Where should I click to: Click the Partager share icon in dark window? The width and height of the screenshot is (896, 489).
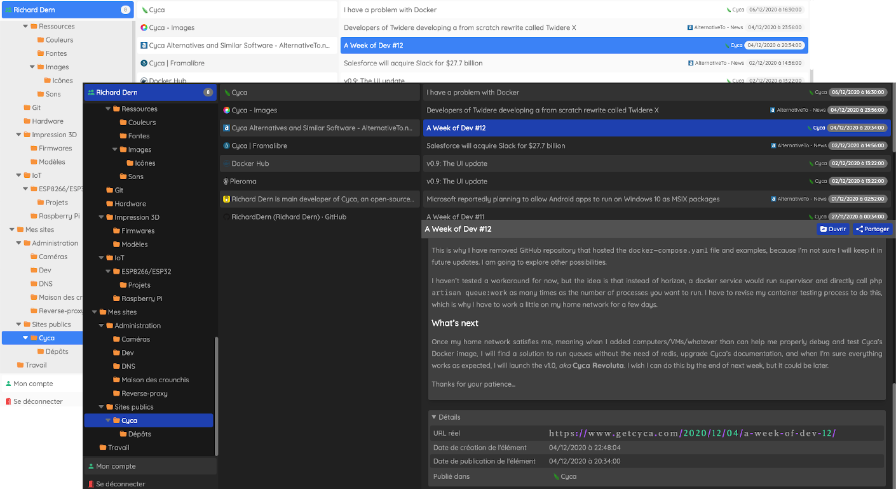860,229
